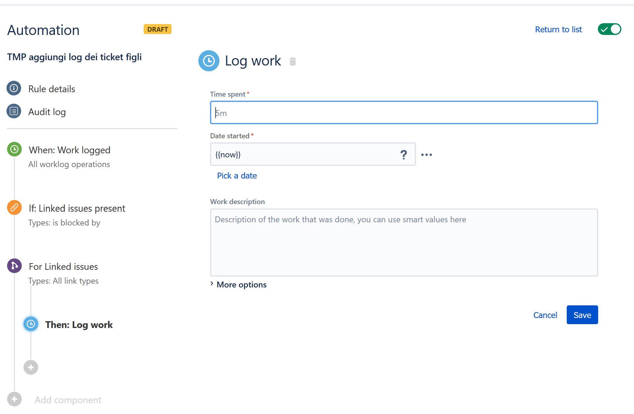Select the purple branch icon for Linked issues
This screenshot has width=634, height=414.
14,266
